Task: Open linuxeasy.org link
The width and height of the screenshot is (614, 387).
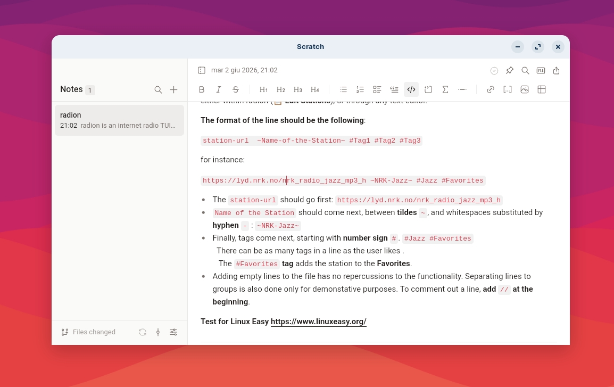Action: coord(318,322)
